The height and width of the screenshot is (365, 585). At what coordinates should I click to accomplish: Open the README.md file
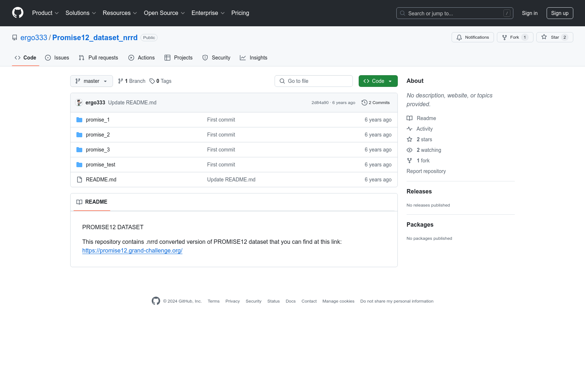point(101,180)
